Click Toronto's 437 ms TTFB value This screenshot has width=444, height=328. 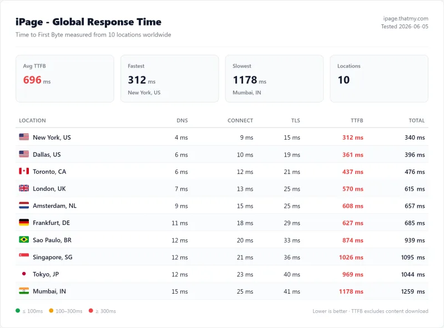[353, 172]
